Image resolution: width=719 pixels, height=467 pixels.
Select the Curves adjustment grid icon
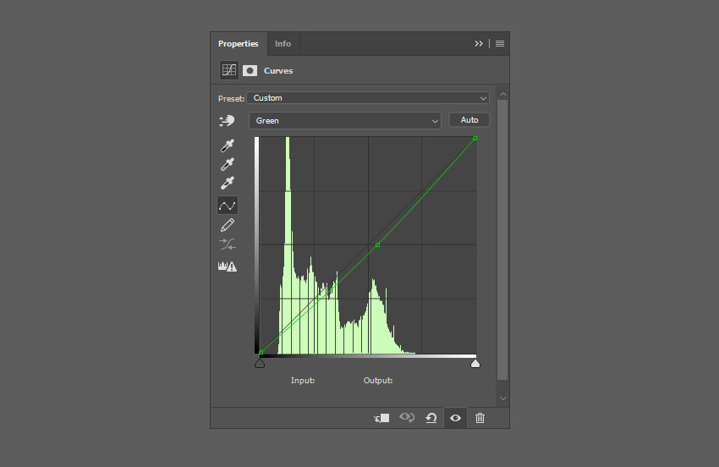coord(229,70)
